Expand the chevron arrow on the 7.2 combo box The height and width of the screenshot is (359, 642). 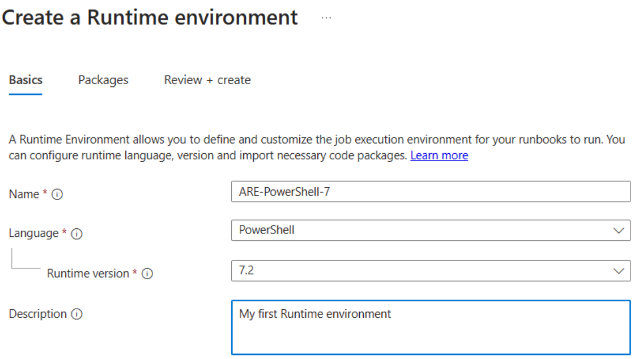[x=619, y=271]
